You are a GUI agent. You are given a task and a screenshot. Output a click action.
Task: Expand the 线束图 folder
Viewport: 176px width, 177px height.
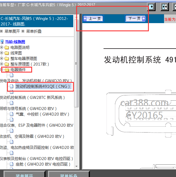[x=1, y=53]
